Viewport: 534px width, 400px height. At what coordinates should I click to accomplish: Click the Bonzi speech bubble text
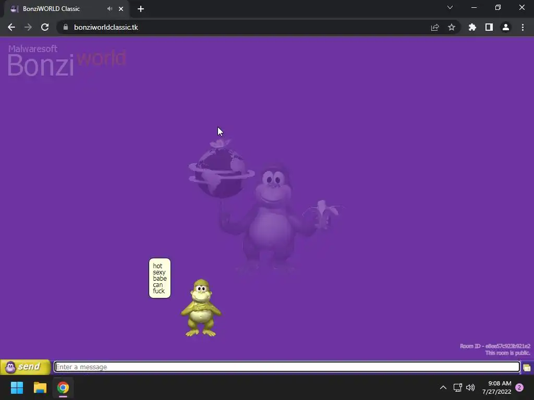(160, 278)
